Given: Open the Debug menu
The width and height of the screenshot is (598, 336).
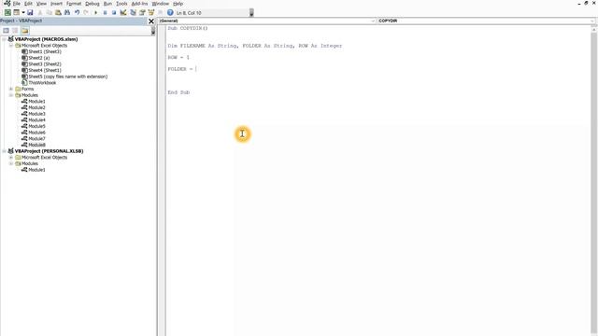Looking at the screenshot, I should 92,4.
